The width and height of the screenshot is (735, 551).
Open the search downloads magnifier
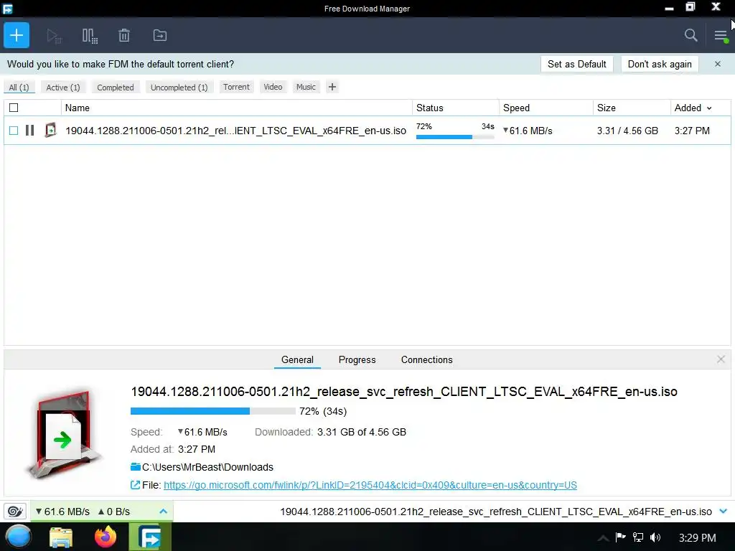[690, 35]
